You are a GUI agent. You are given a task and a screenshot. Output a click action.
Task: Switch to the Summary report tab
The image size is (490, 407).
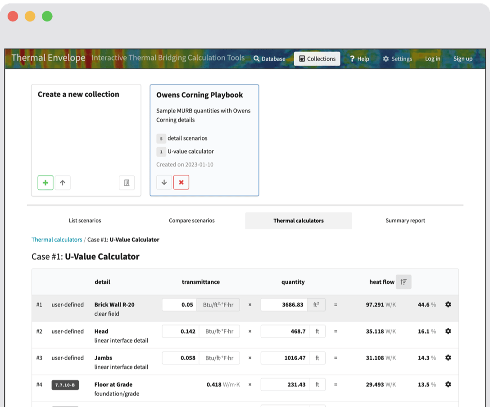pos(405,221)
